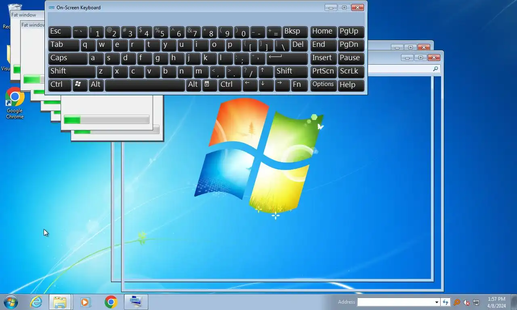Toggle the ScrLk key
The width and height of the screenshot is (517, 310).
tap(351, 71)
